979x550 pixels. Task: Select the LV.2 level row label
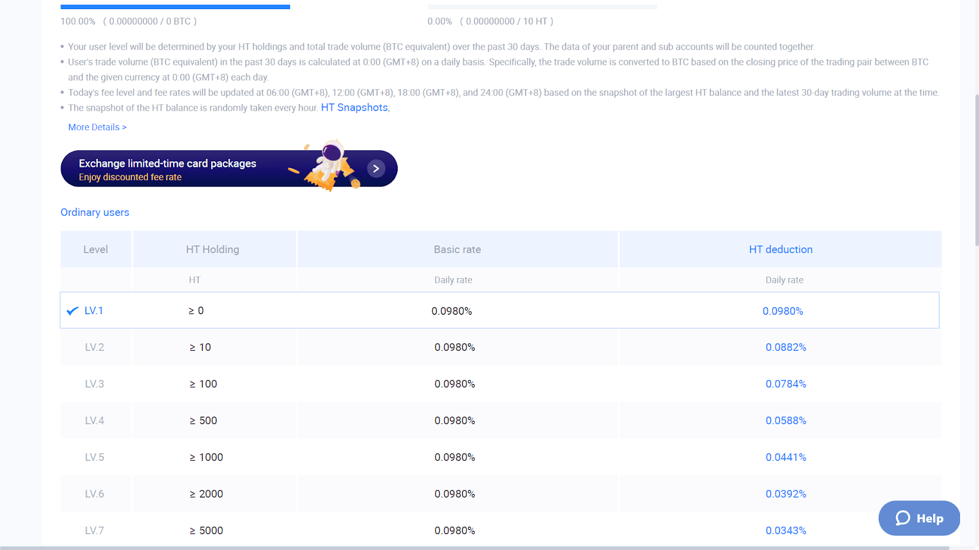(x=94, y=347)
